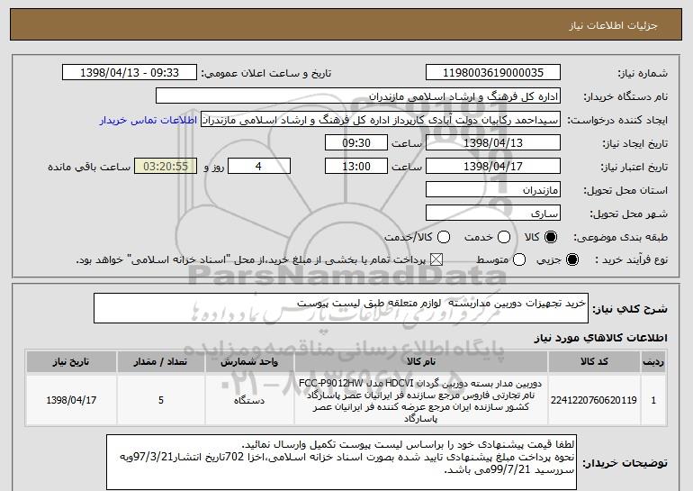Select the کالا radio button
This screenshot has width=693, height=491.
(551, 238)
